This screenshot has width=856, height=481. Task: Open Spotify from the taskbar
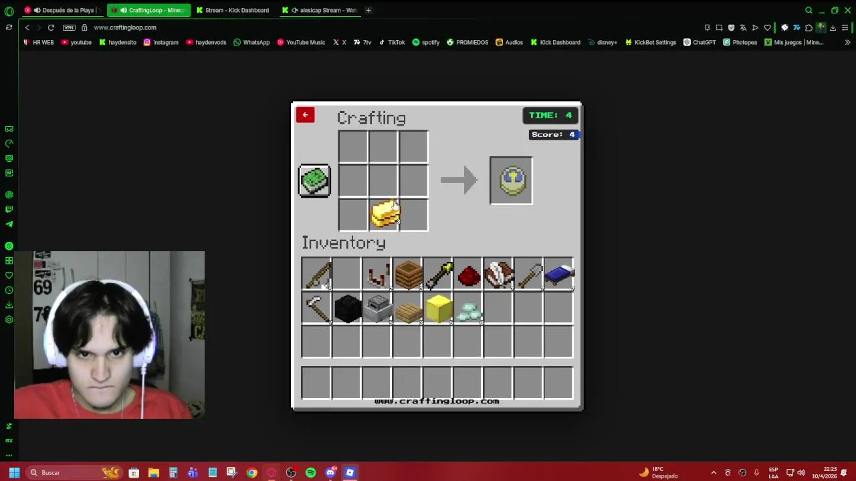click(x=310, y=472)
